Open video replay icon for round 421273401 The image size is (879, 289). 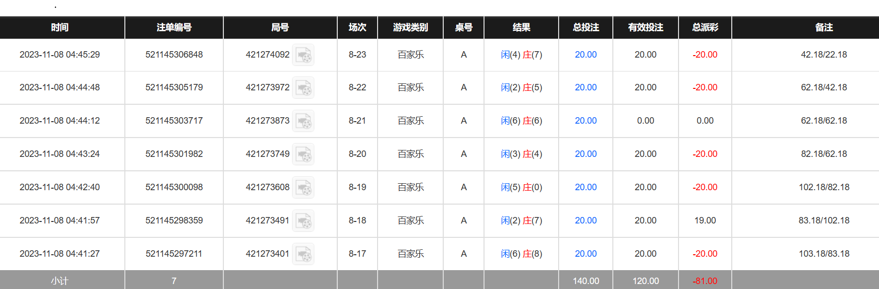[303, 254]
